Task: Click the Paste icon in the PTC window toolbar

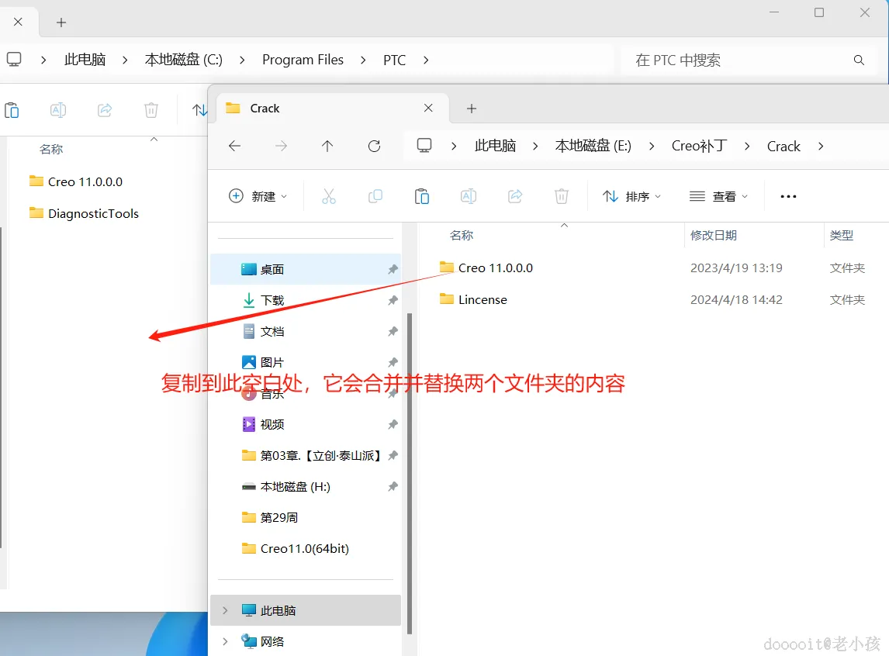Action: 12,109
